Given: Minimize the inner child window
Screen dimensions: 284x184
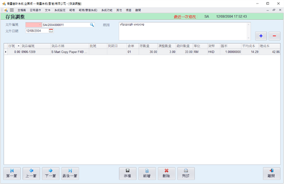Looking at the screenshot, I should point(268,10).
